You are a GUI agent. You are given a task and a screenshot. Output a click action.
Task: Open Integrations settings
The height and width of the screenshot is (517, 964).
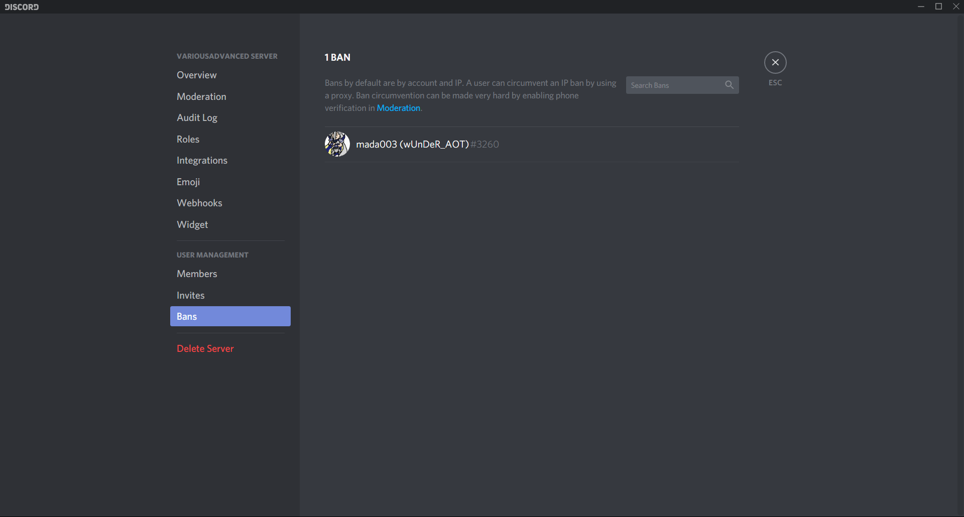coord(230,160)
